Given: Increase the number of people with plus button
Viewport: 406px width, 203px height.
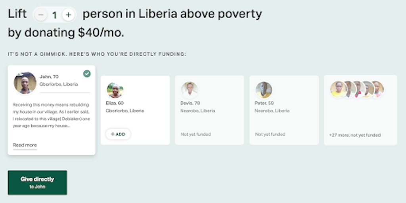Looking at the screenshot, I should click(x=69, y=15).
